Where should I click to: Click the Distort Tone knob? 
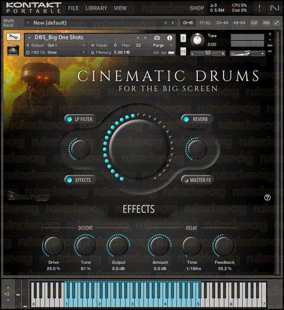pyautogui.click(x=86, y=246)
